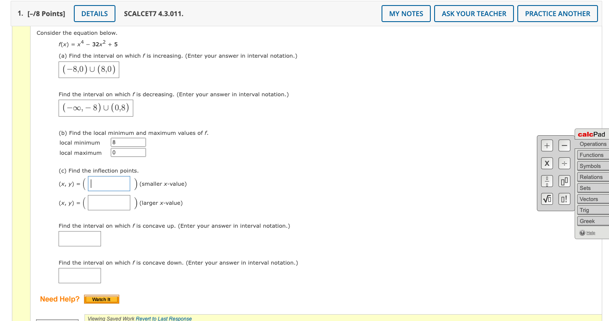Insert a fraction using the calcPad icon

(547, 181)
